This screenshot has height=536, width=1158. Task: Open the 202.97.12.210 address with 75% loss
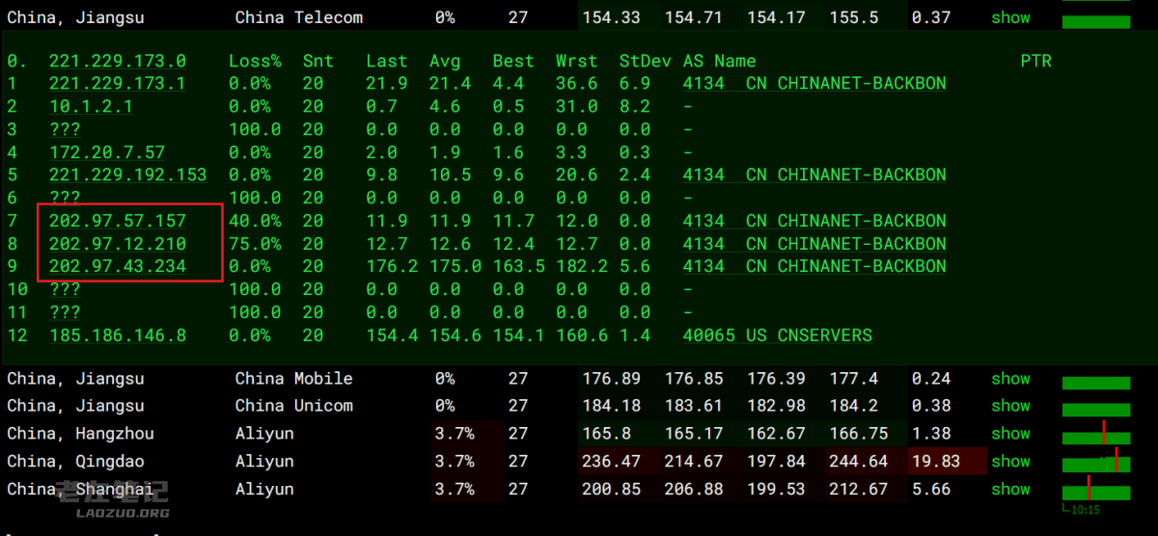pos(118,244)
